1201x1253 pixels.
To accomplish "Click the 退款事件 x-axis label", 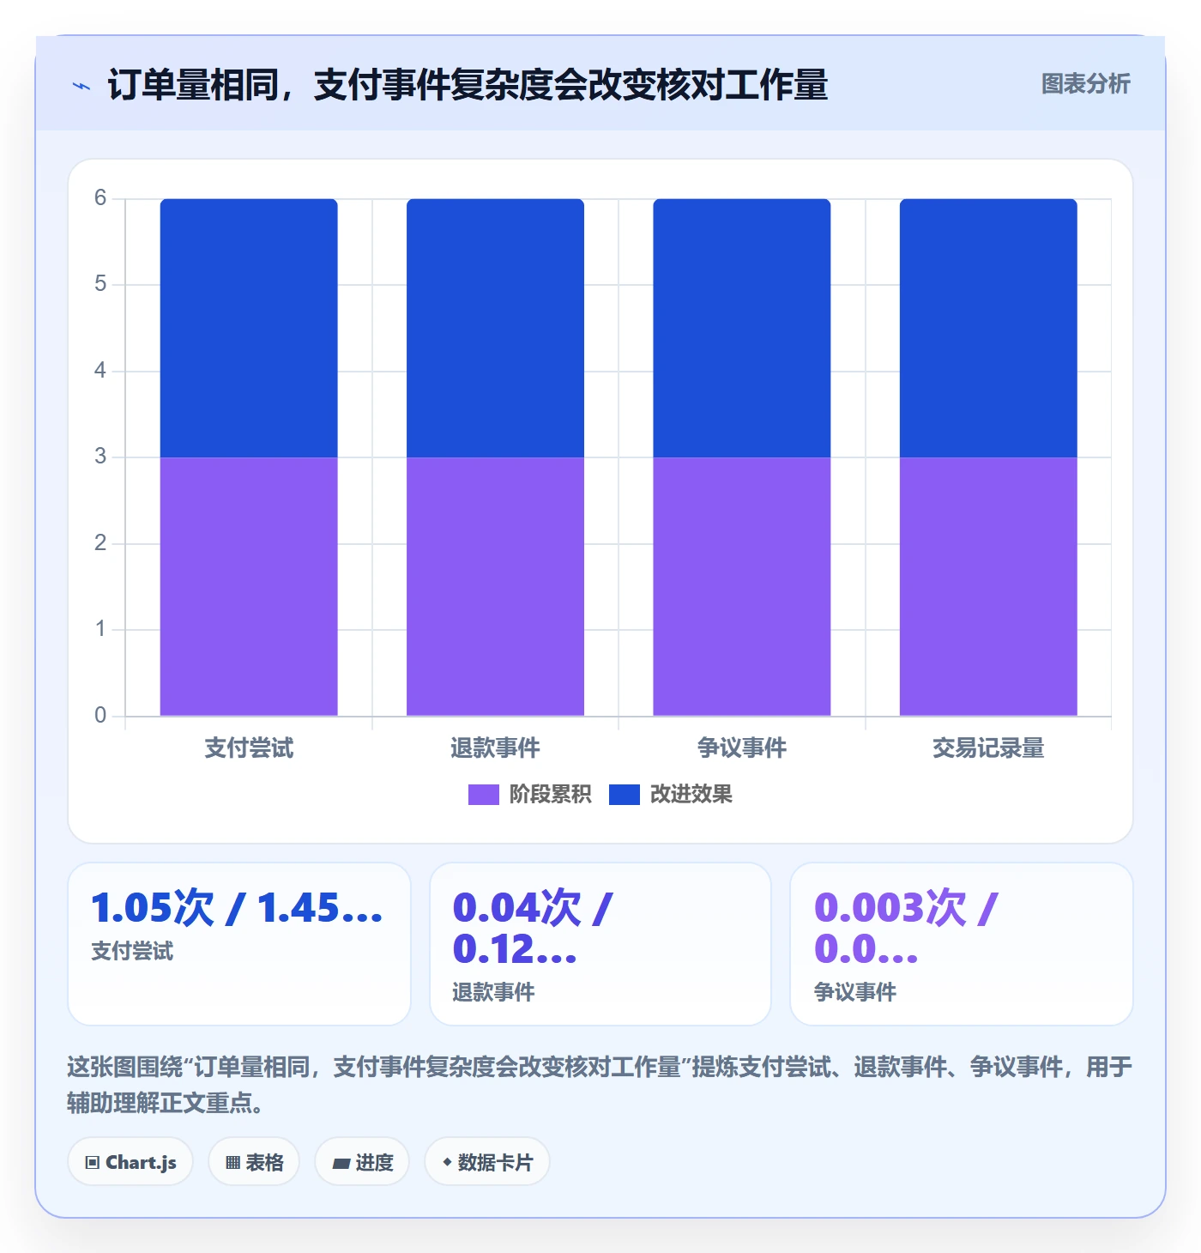I will (x=495, y=748).
